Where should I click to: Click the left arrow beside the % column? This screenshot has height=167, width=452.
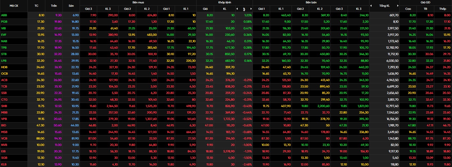[x=237, y=9]
